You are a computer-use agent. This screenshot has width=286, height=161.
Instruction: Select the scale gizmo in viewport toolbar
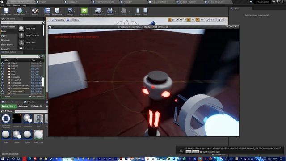coord(177,20)
